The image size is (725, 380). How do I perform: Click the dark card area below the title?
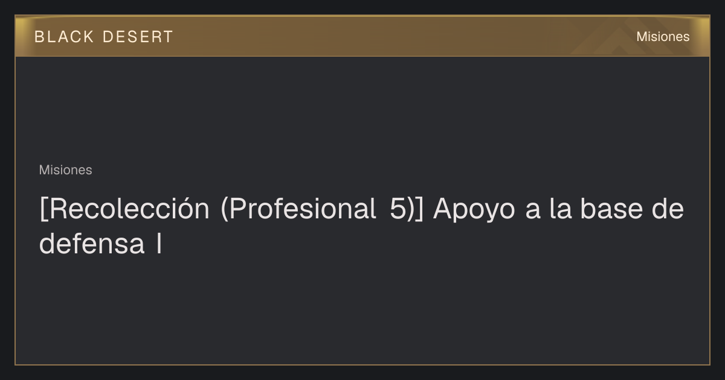[362, 311]
